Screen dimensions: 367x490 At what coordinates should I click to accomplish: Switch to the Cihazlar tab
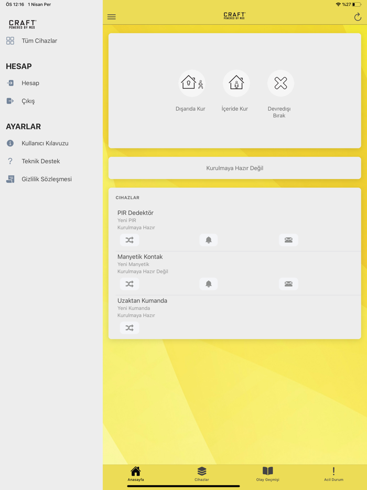(202, 474)
